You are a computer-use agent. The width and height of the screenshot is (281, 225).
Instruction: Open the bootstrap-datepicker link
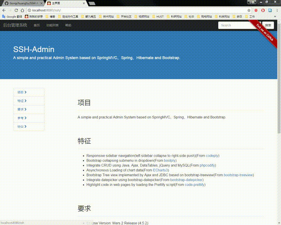tap(187, 180)
